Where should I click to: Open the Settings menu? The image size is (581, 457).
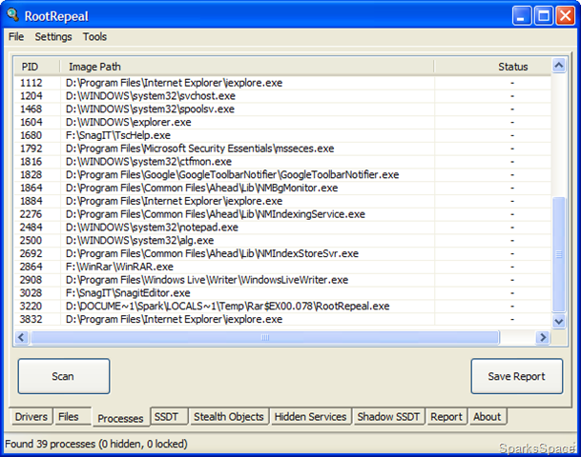[53, 36]
